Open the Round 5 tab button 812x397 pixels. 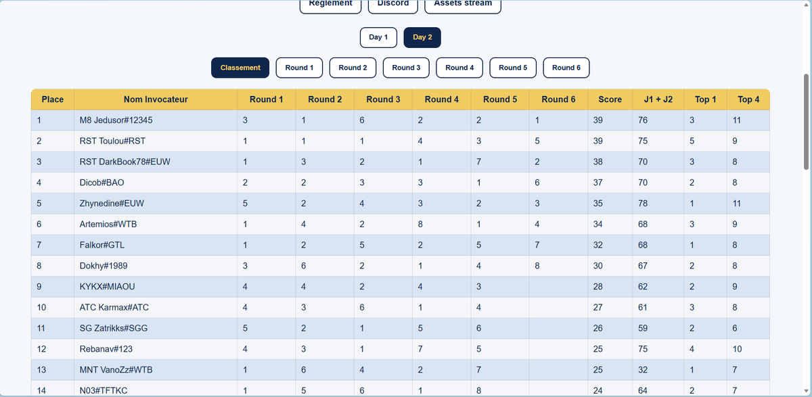tap(513, 68)
